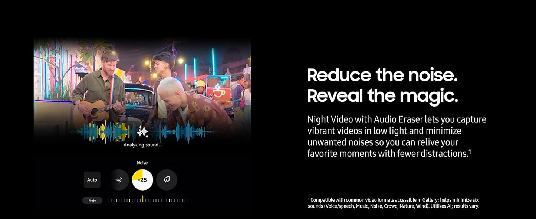Click the red coffee cup sign
Image resolution: width=536 pixels, height=219 pixels.
tap(219, 91)
